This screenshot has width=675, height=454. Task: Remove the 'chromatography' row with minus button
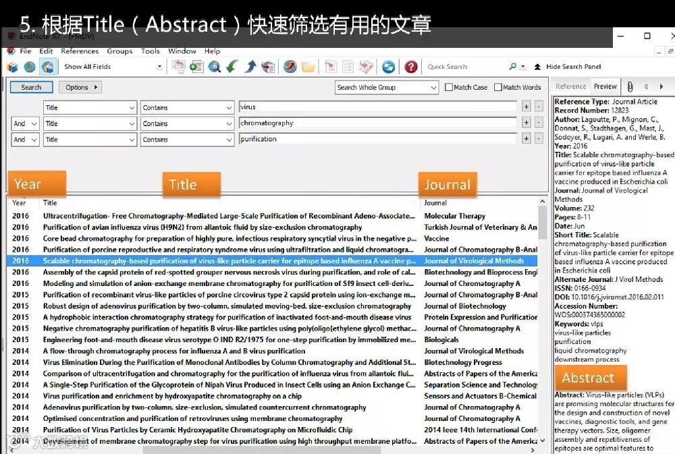pyautogui.click(x=539, y=123)
